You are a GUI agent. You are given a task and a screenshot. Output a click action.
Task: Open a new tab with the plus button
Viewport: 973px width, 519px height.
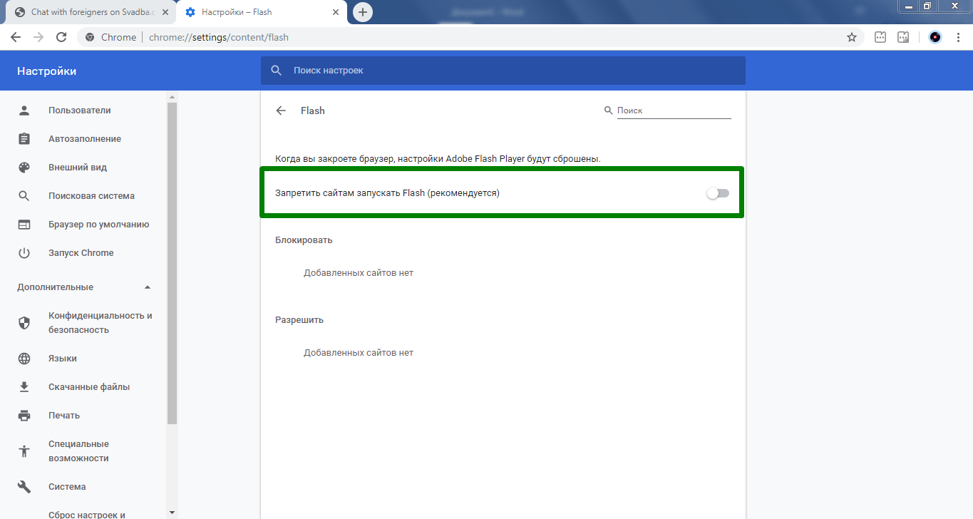(x=363, y=12)
